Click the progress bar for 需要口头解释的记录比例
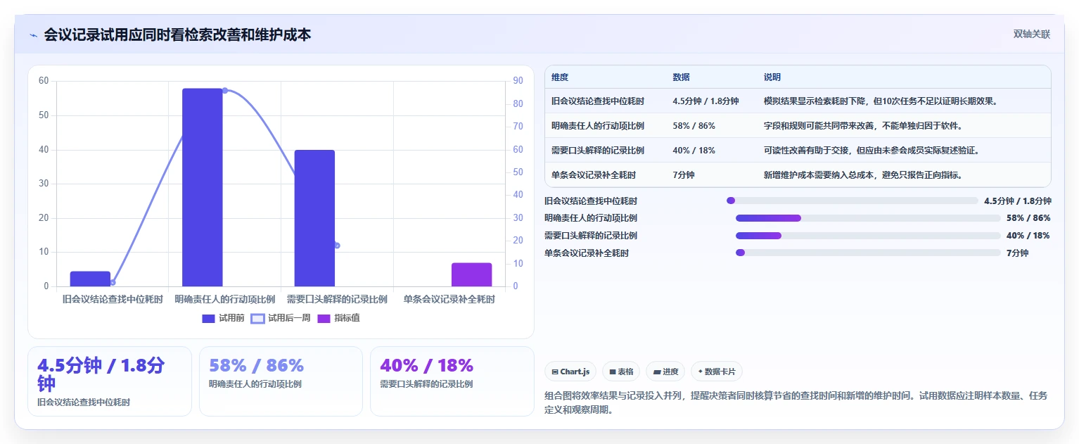 click(868, 236)
